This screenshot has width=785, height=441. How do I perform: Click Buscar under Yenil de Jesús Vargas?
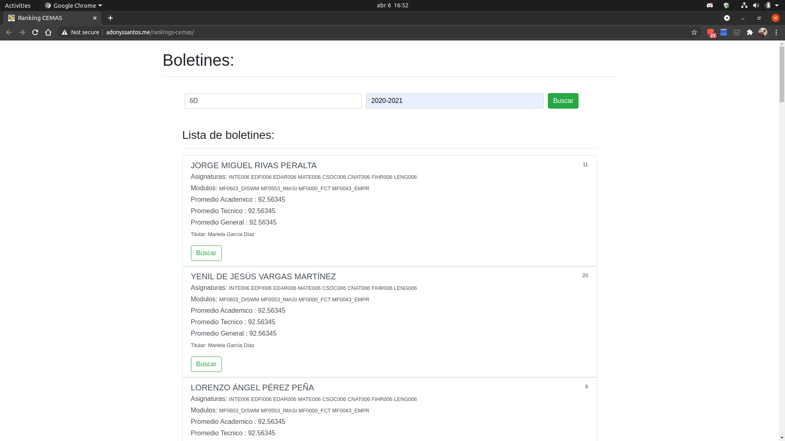206,364
